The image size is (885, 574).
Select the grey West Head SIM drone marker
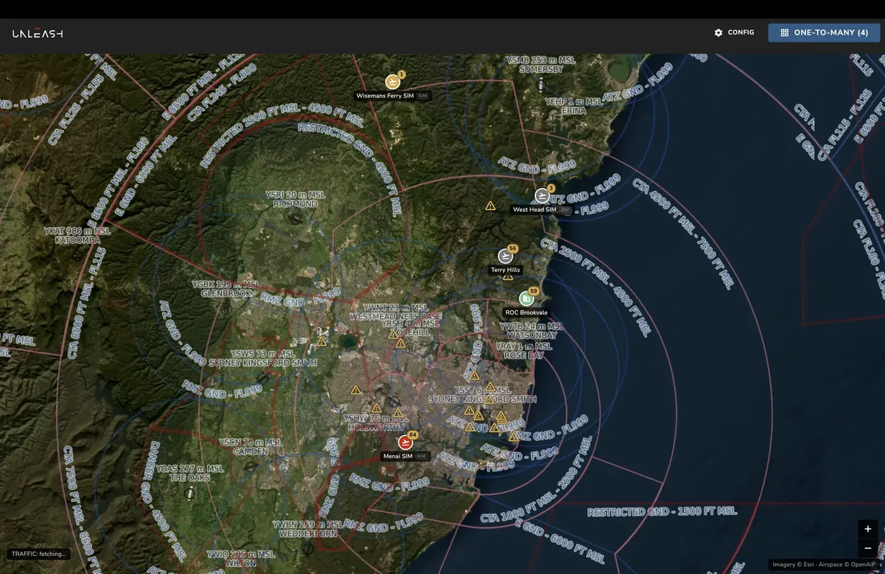542,195
